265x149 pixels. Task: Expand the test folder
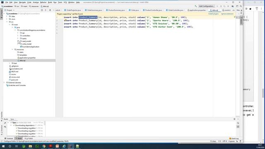pyautogui.click(x=10, y=63)
